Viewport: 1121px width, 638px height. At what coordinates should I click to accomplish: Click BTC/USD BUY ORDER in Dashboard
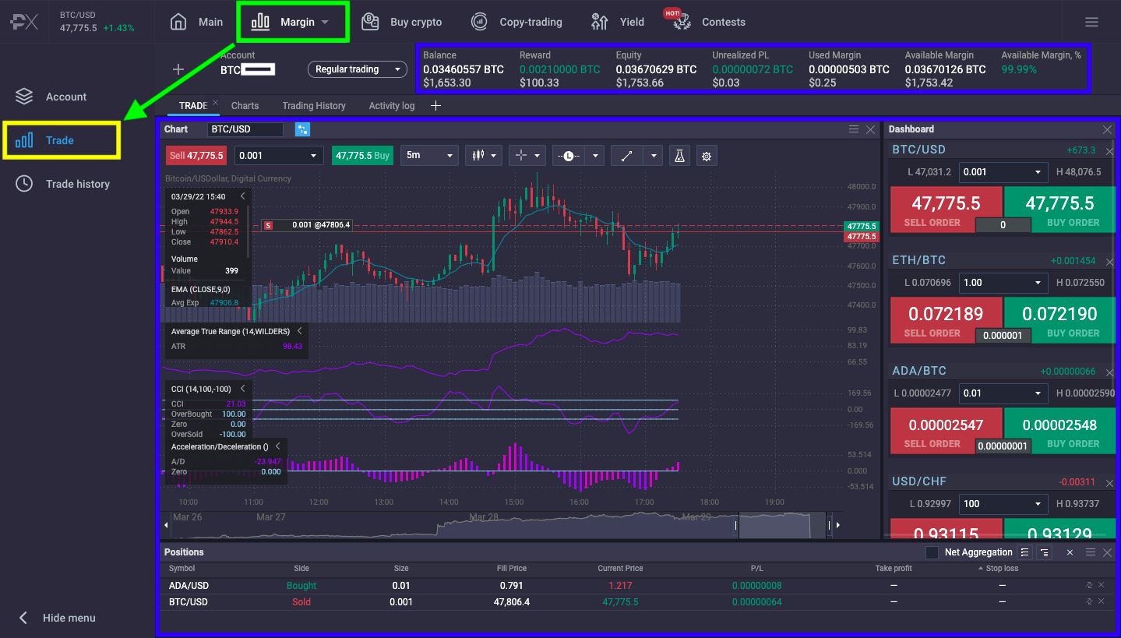(1059, 210)
